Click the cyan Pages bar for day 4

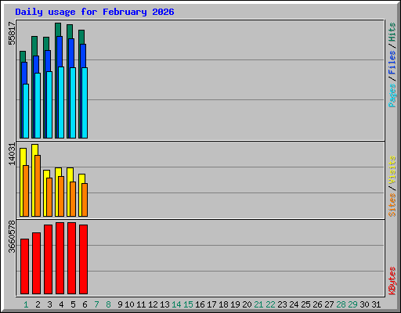pyautogui.click(x=61, y=103)
